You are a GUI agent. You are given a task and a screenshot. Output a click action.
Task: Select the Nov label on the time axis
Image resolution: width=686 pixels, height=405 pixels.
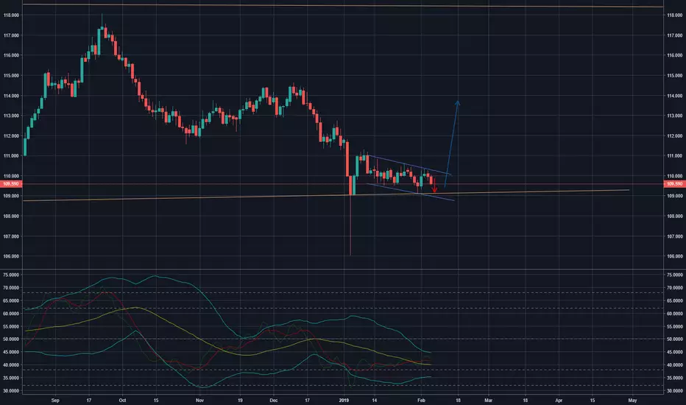(x=200, y=400)
